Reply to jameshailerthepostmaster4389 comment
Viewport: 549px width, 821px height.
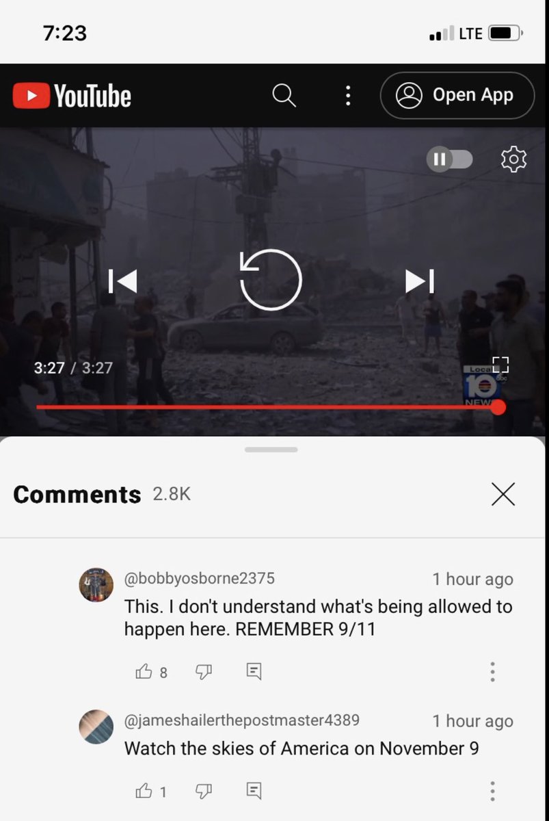point(254,791)
